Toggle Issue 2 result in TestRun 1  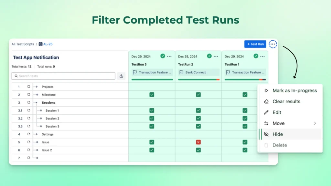[245, 150]
